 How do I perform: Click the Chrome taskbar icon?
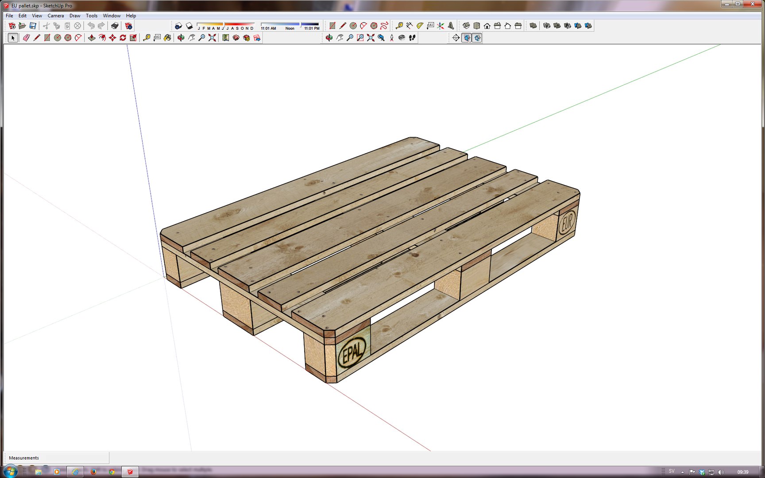pyautogui.click(x=112, y=472)
